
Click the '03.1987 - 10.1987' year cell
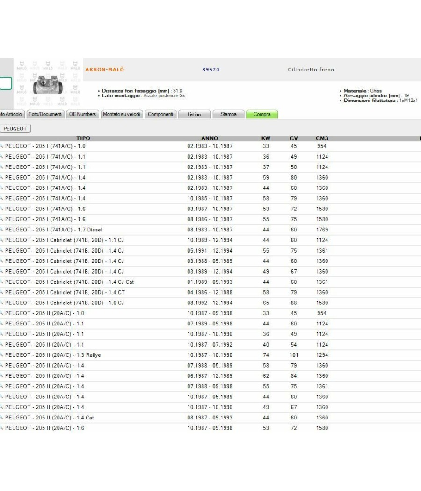[210, 209]
